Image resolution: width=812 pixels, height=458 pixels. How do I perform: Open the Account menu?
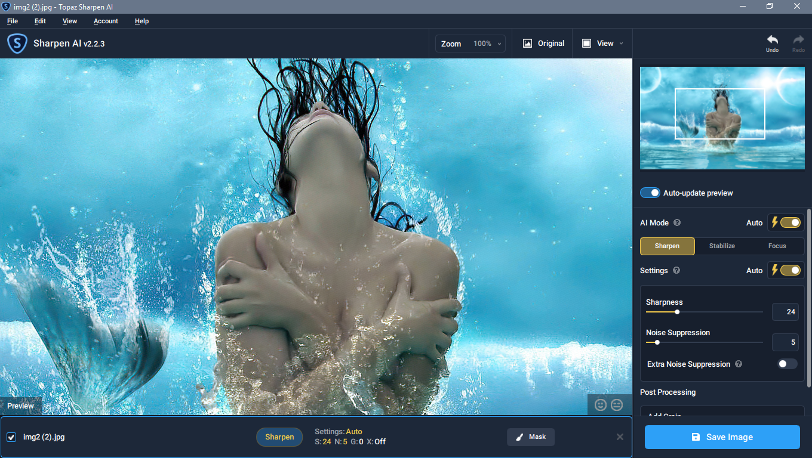tap(106, 21)
